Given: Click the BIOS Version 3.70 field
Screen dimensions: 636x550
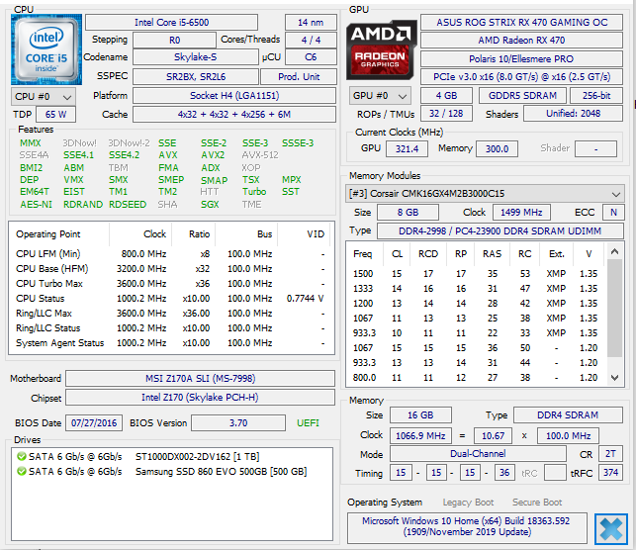Looking at the screenshot, I should (x=238, y=423).
